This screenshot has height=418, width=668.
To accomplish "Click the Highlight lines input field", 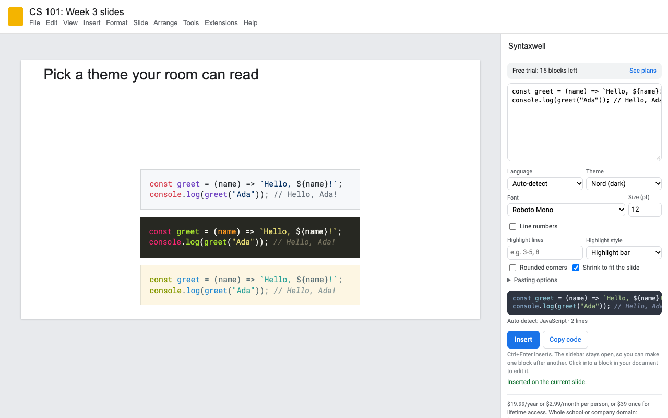I will coord(545,252).
